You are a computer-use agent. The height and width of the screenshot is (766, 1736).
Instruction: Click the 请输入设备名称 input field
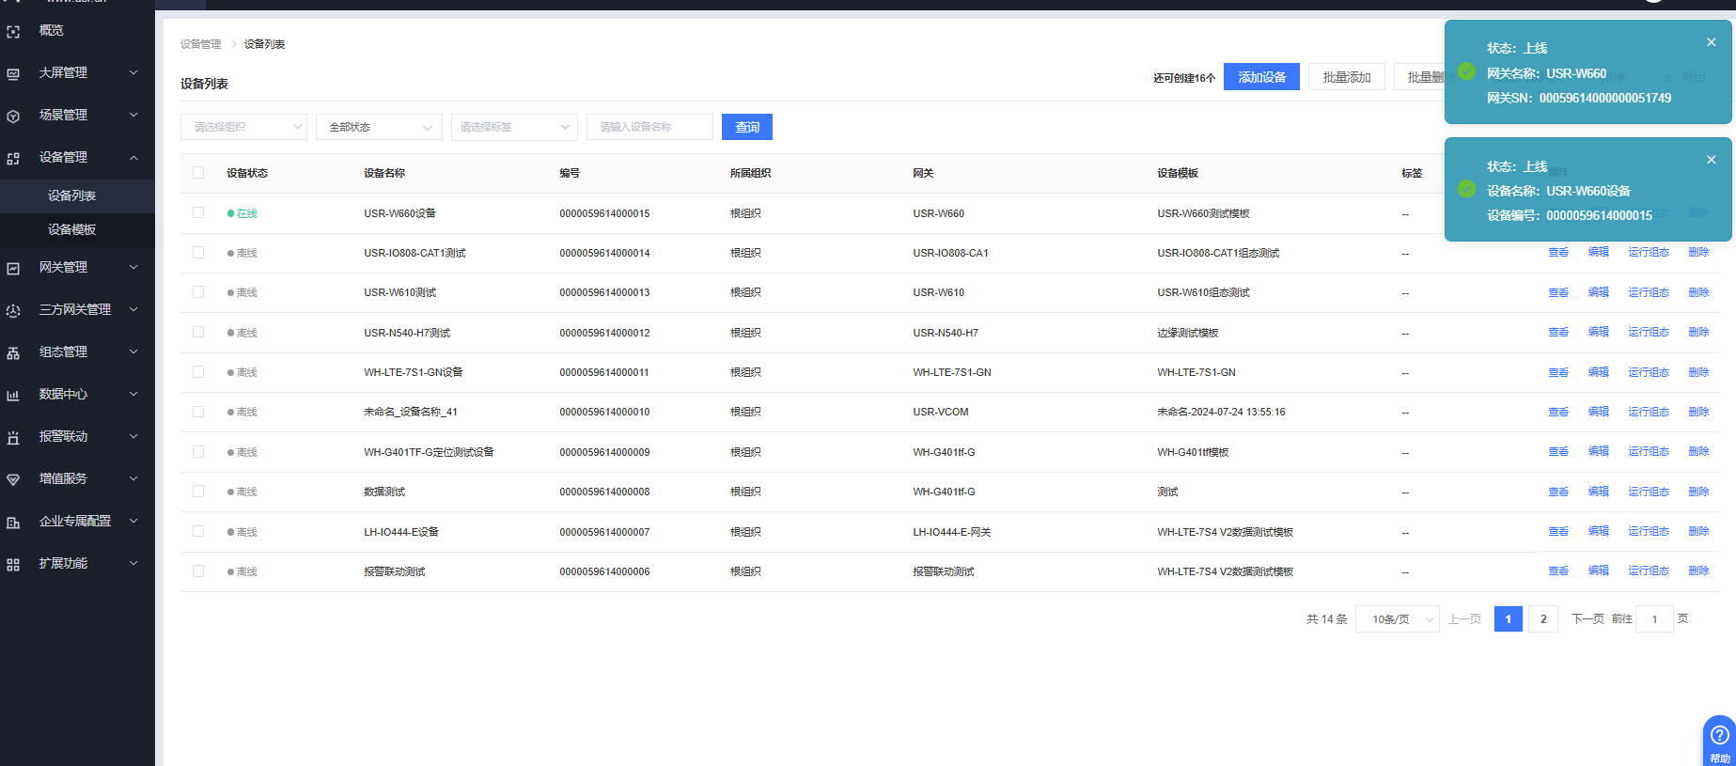point(649,127)
